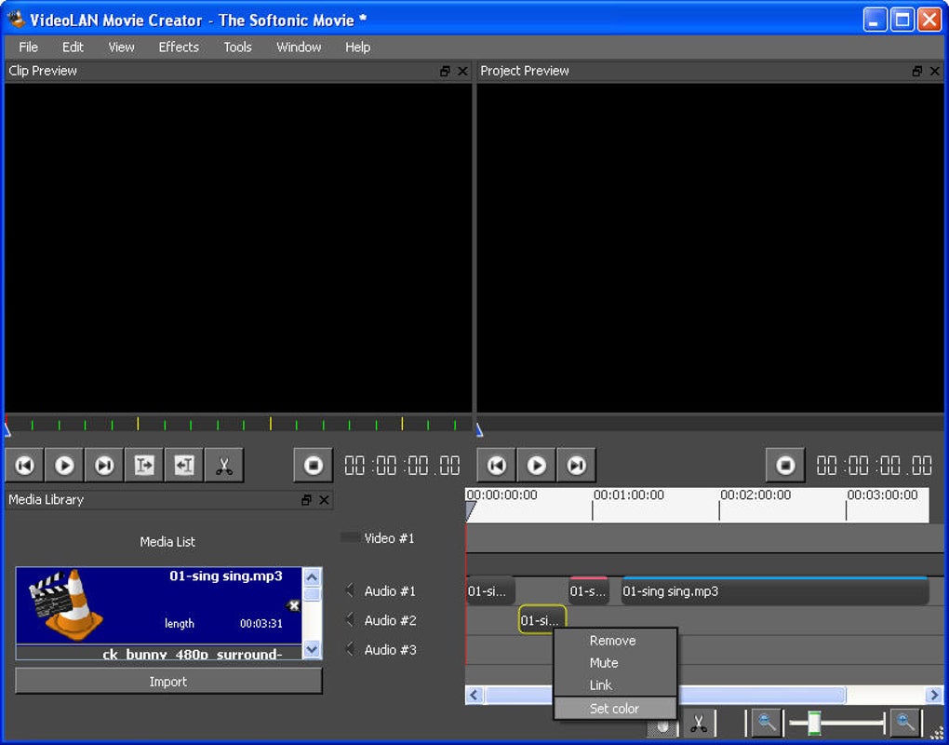Stop playback in the Project Preview
Image resolution: width=949 pixels, height=745 pixels.
coord(785,466)
